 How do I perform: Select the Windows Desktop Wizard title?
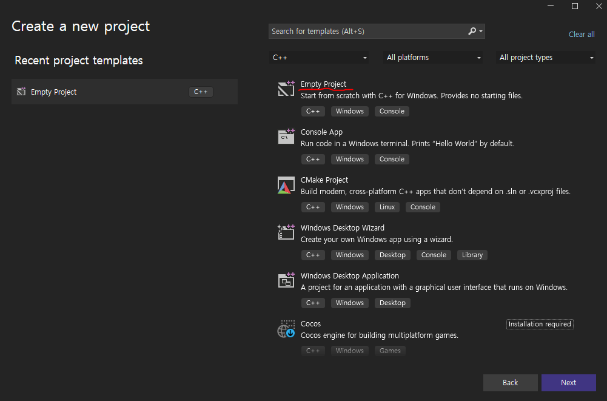[x=342, y=228]
